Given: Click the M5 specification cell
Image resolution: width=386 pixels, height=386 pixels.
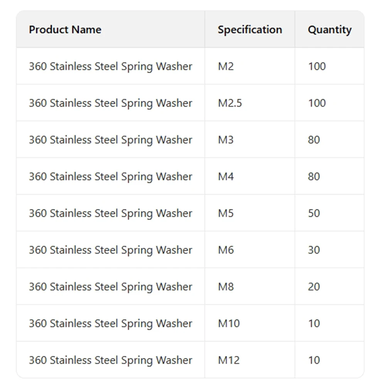Looking at the screenshot, I should [x=226, y=213].
